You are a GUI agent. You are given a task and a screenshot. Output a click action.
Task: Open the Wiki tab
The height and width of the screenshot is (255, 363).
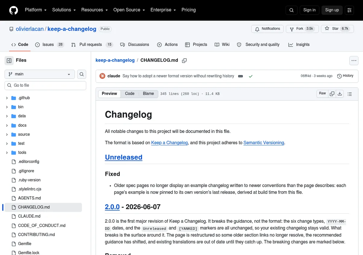point(222,45)
